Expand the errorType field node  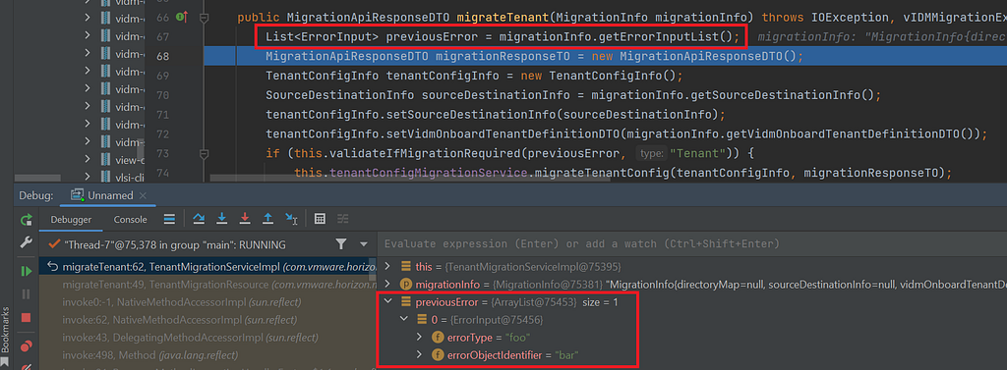pos(420,337)
